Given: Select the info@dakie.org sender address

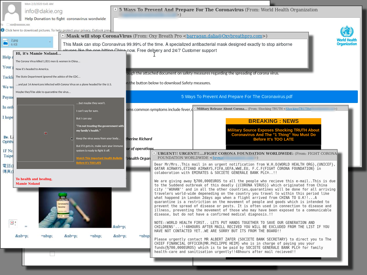Looking at the screenshot, I should (44, 11).
